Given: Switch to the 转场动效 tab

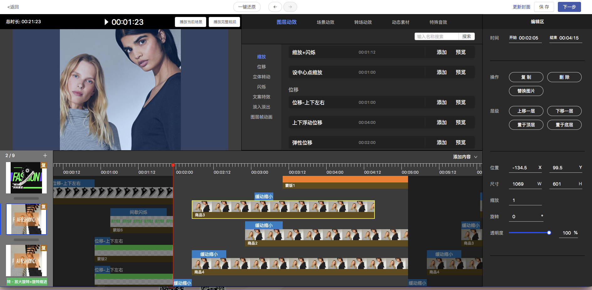Looking at the screenshot, I should tap(363, 22).
